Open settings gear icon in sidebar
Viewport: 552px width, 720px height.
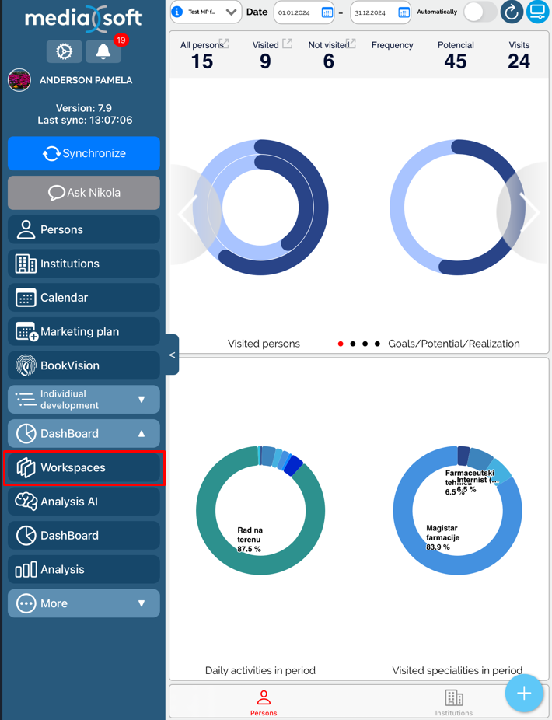[x=64, y=52]
